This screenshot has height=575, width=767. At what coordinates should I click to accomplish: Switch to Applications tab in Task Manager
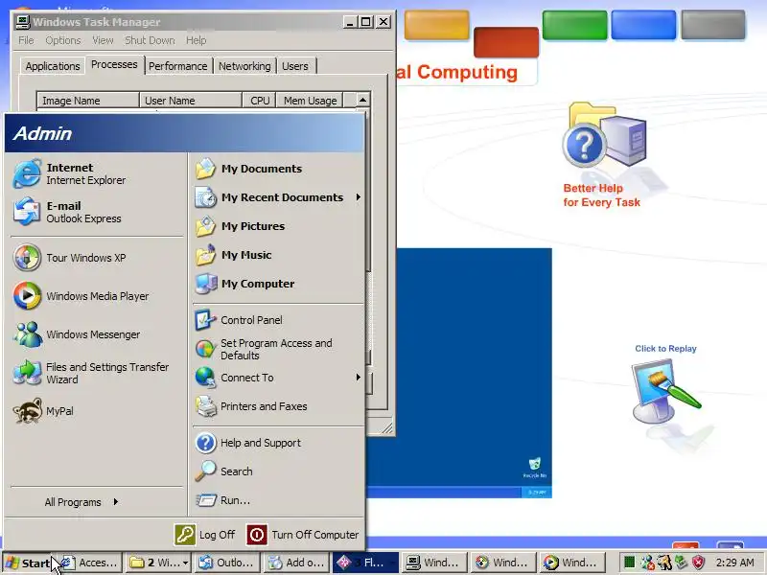click(x=53, y=66)
